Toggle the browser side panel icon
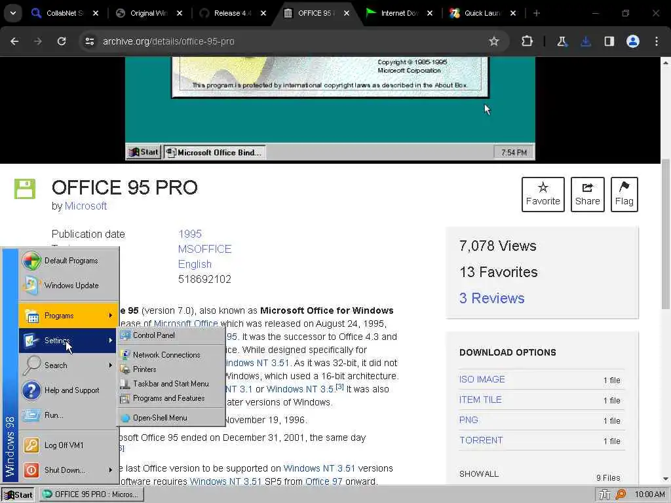The height and width of the screenshot is (503, 671). (x=609, y=41)
